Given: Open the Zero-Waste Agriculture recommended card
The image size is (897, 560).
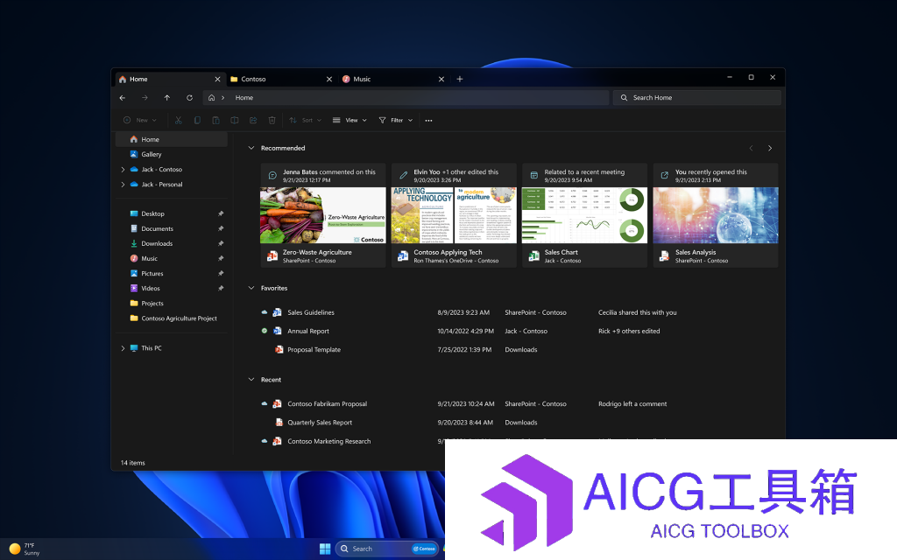Looking at the screenshot, I should click(x=323, y=215).
